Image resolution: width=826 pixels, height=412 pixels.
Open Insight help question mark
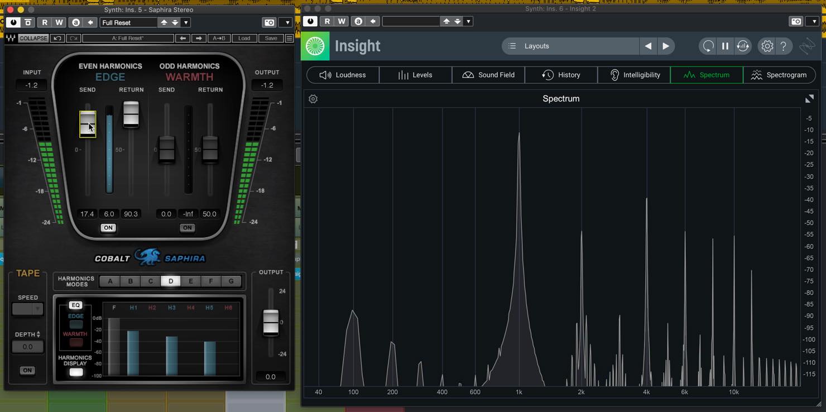(784, 46)
